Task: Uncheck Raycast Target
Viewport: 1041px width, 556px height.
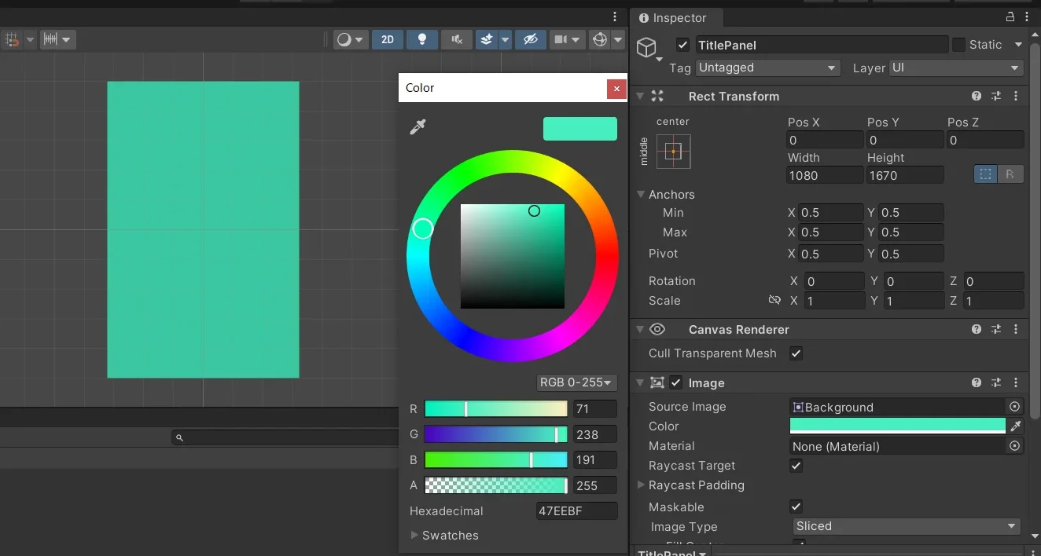Action: tap(796, 466)
